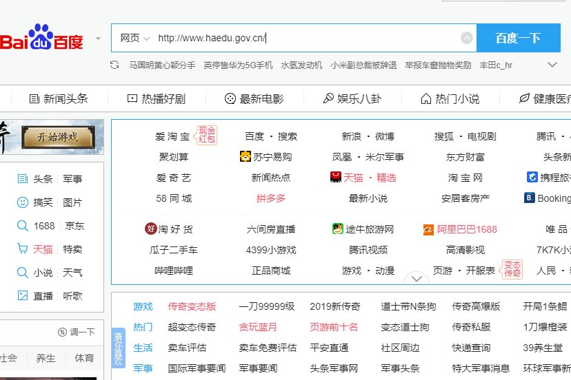
Task: Select the 体育 news tab
Action: [x=85, y=358]
